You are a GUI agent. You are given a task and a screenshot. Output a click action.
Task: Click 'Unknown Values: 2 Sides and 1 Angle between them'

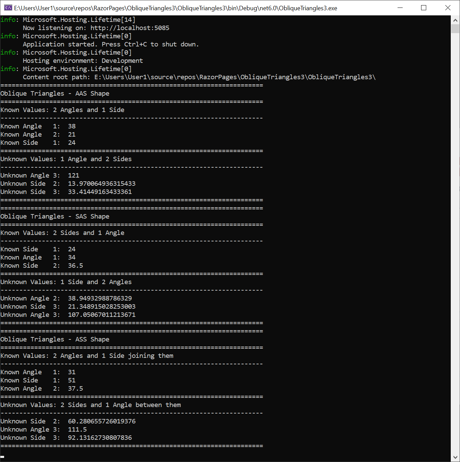point(91,405)
